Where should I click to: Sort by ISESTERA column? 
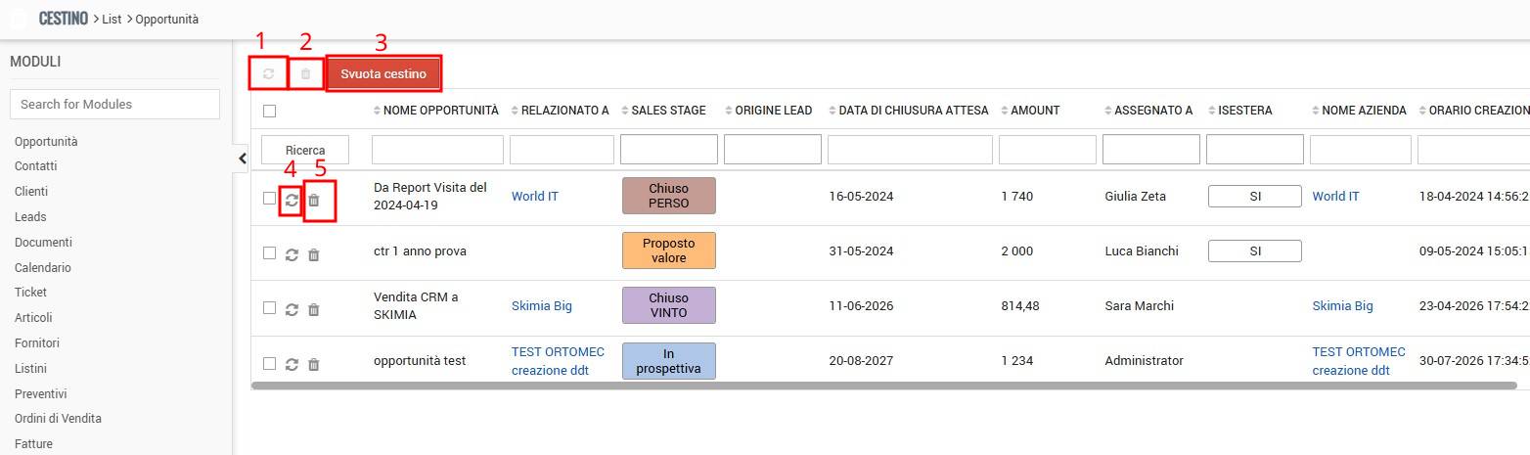1240,111
